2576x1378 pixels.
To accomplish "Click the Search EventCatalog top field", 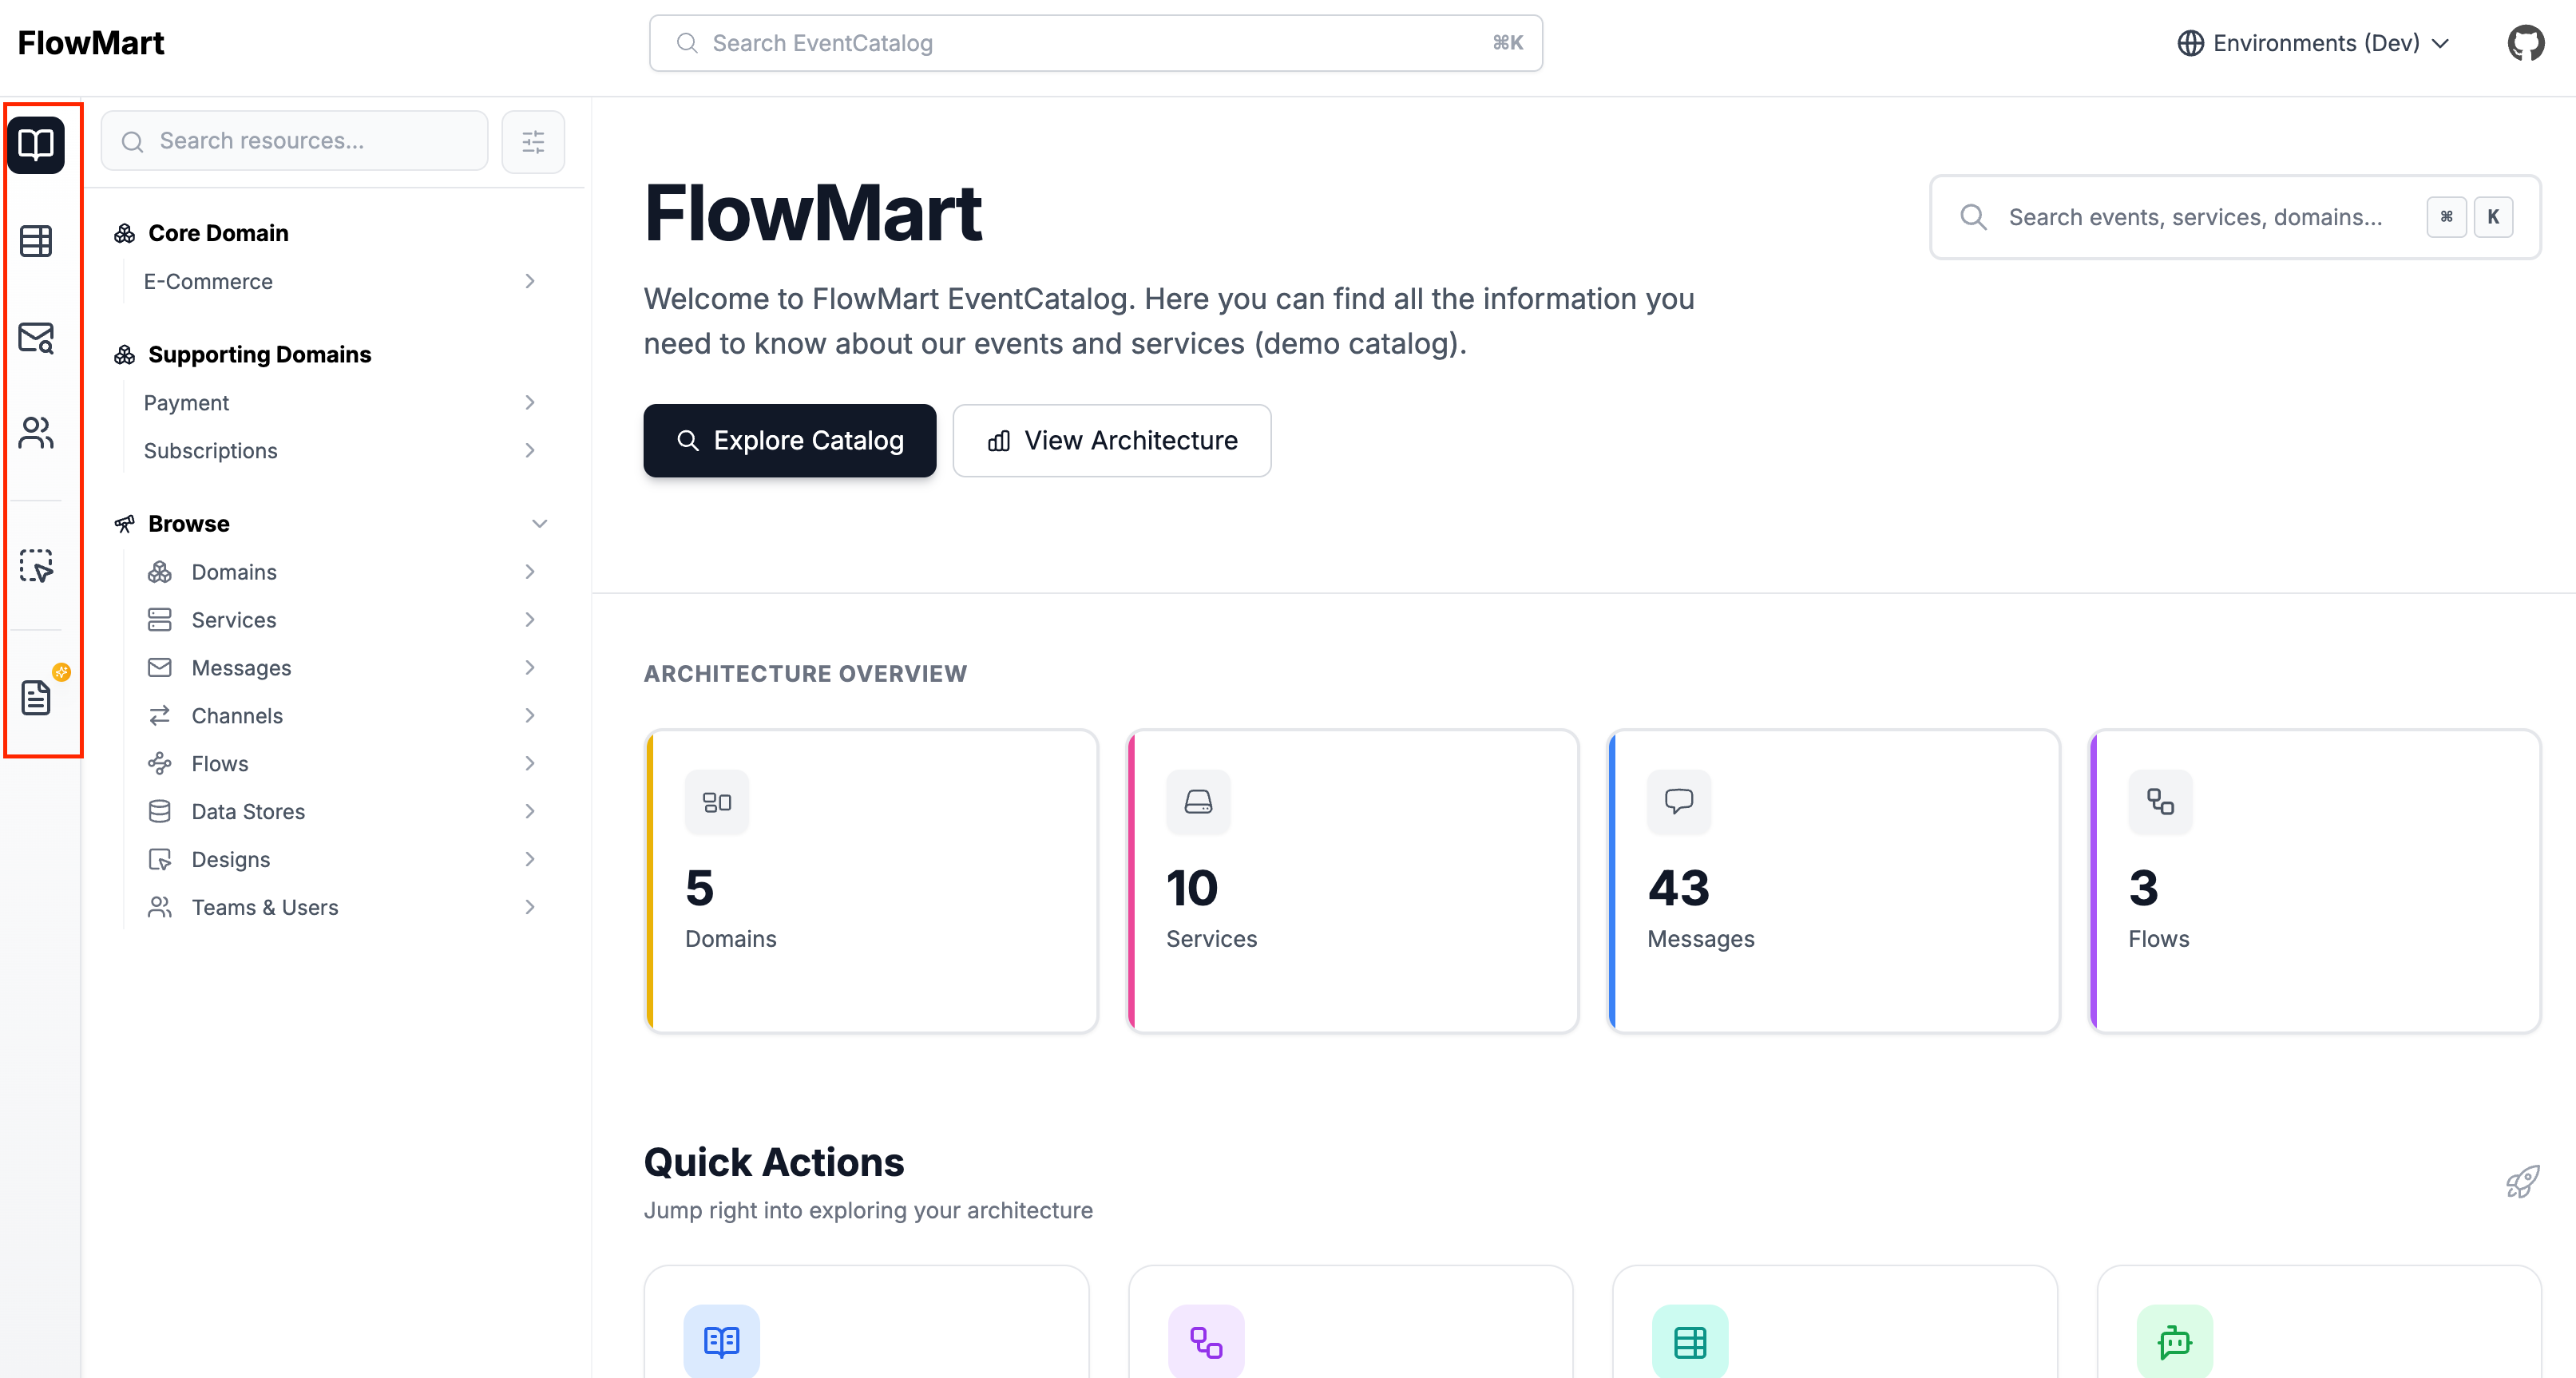I will click(1095, 43).
